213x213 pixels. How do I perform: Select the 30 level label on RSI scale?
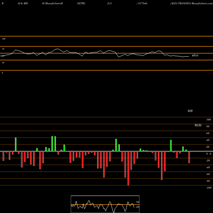3,63
